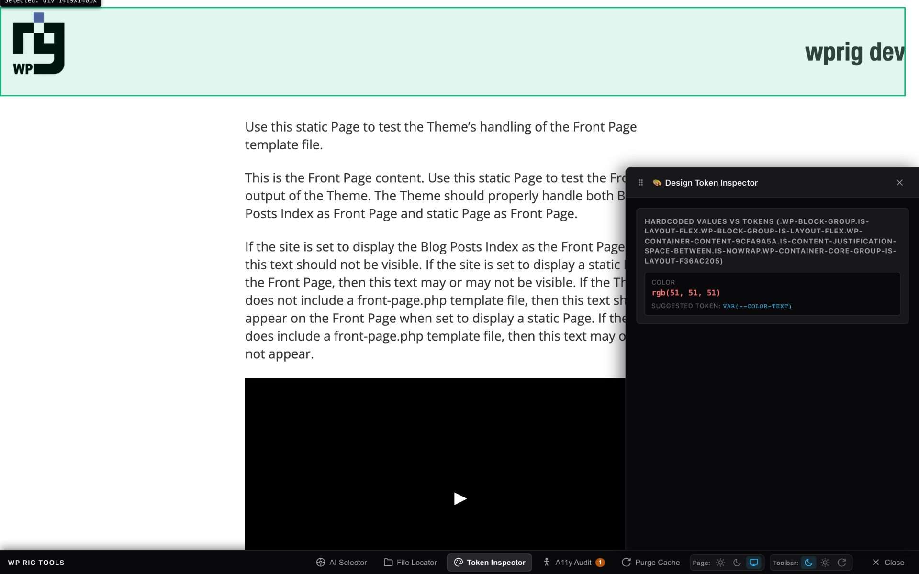The width and height of the screenshot is (919, 574).
Task: Click the paragraph starting 'Use this static Page'
Action: 441,136
